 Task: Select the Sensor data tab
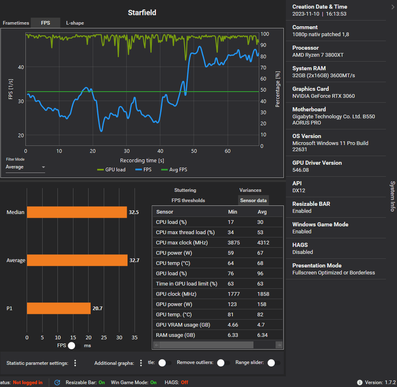(x=253, y=200)
